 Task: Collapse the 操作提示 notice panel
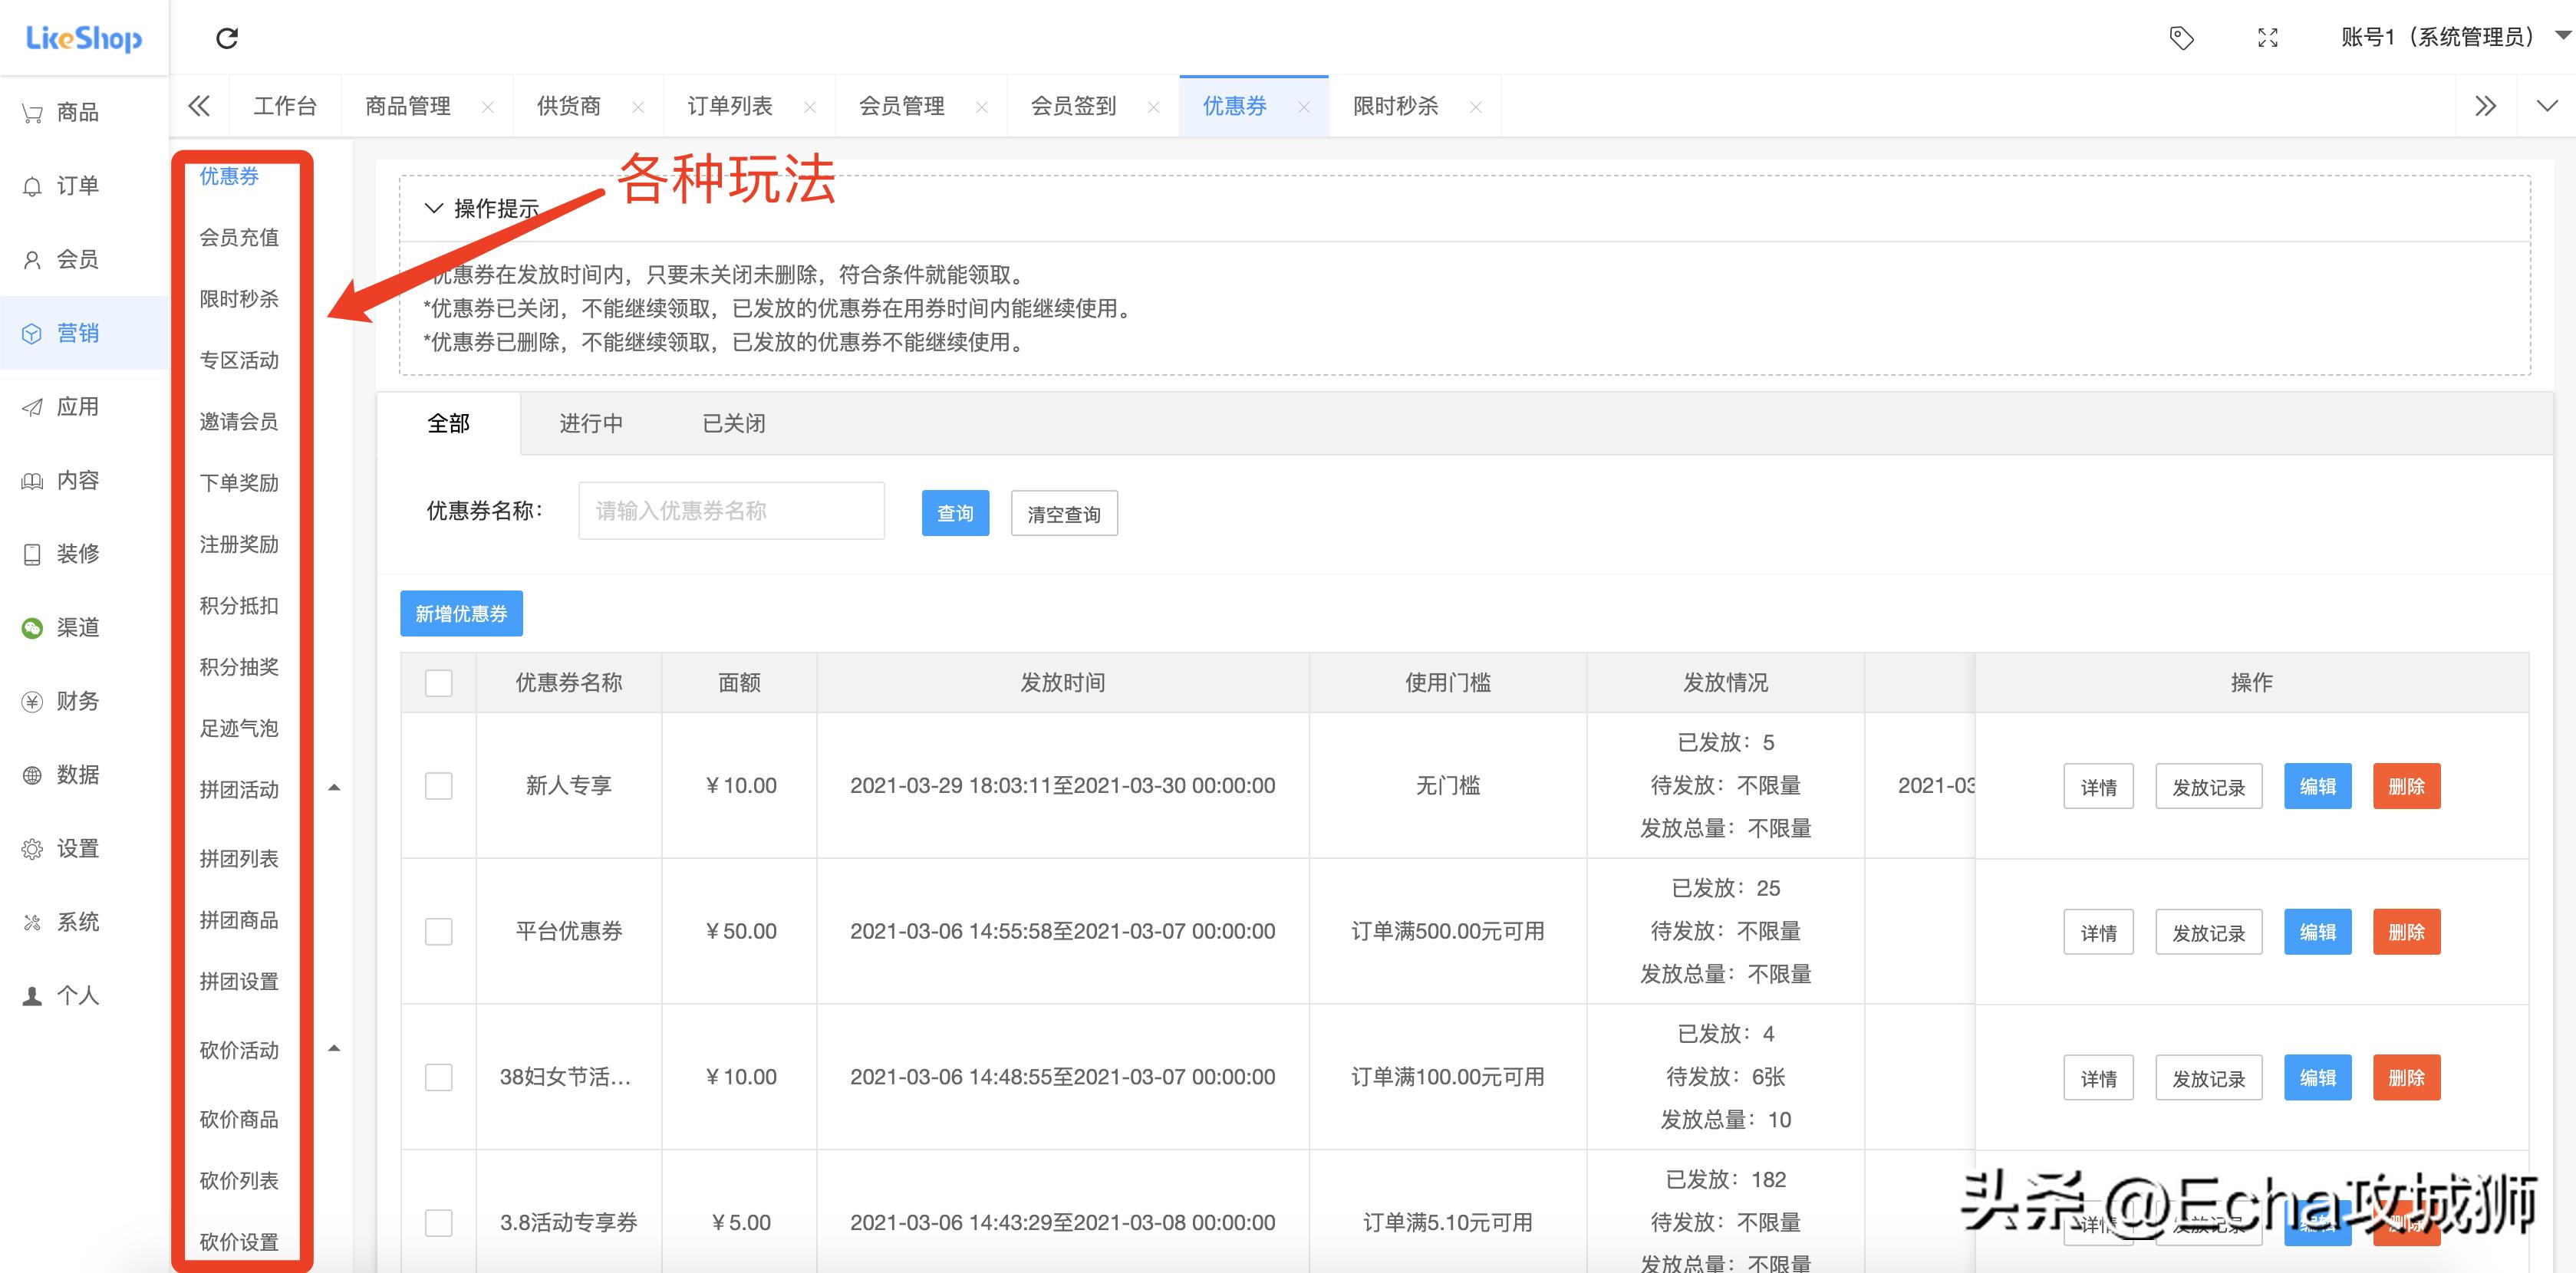tap(434, 208)
